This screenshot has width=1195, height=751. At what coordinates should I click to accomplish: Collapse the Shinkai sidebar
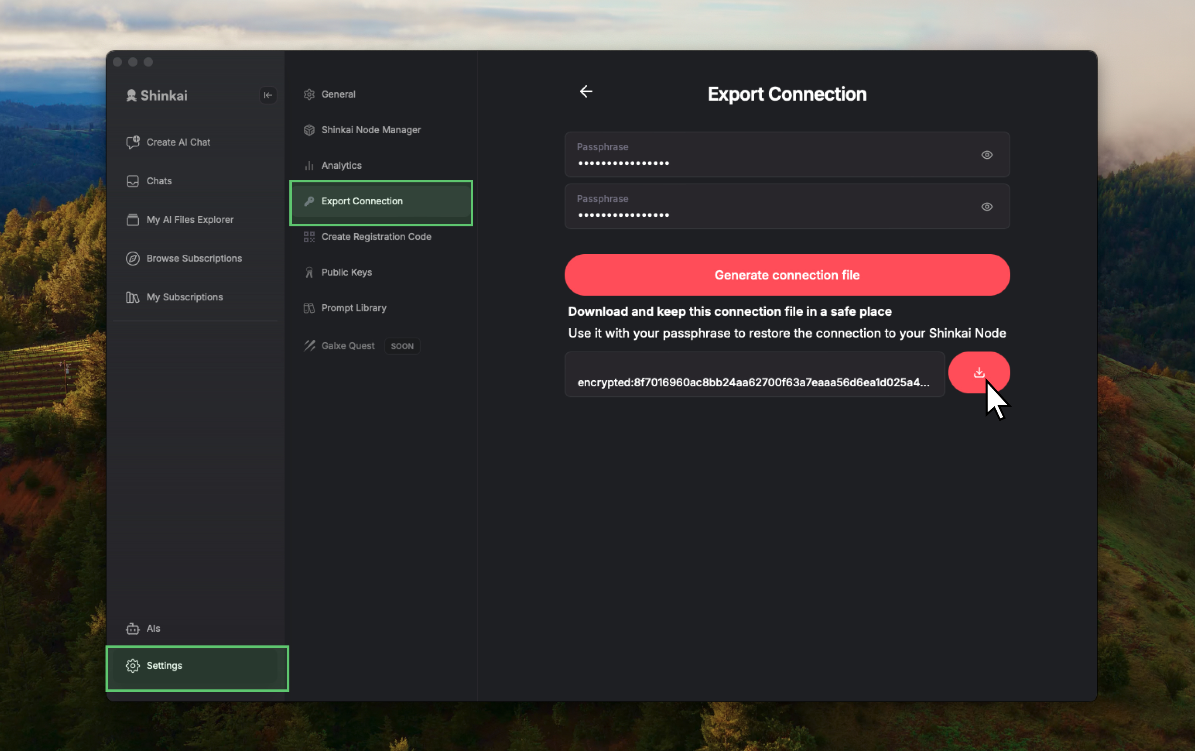[268, 95]
